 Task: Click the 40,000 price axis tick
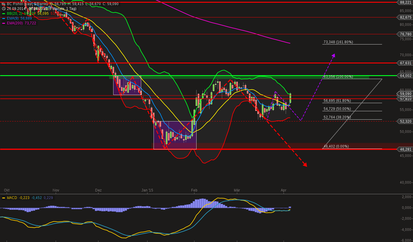[406, 182]
